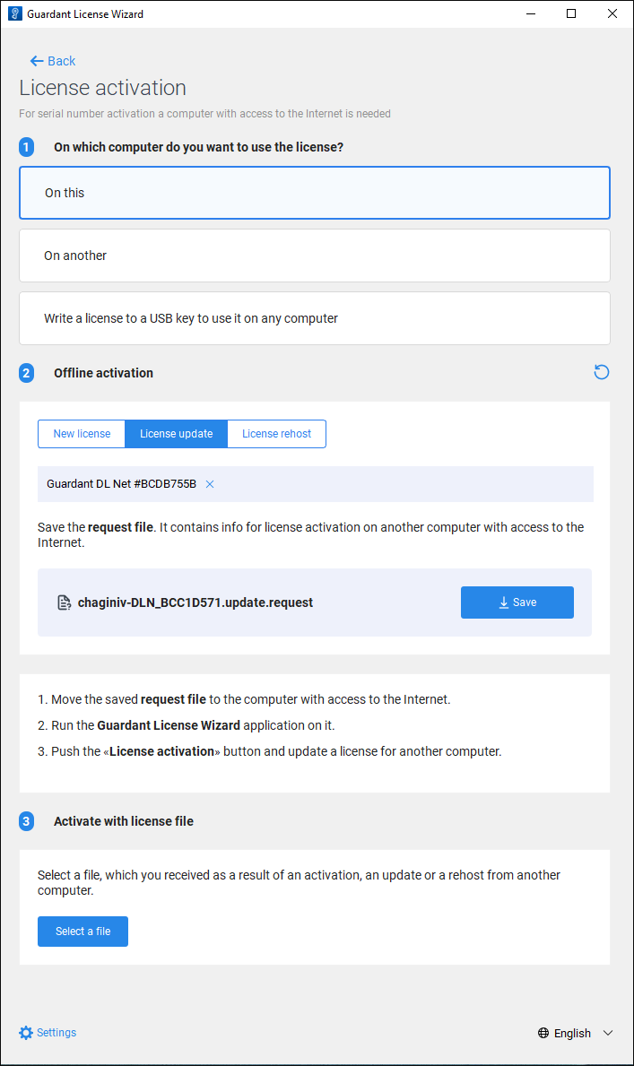Maximize the License Wizard window
The width and height of the screenshot is (634, 1066).
pyautogui.click(x=571, y=14)
